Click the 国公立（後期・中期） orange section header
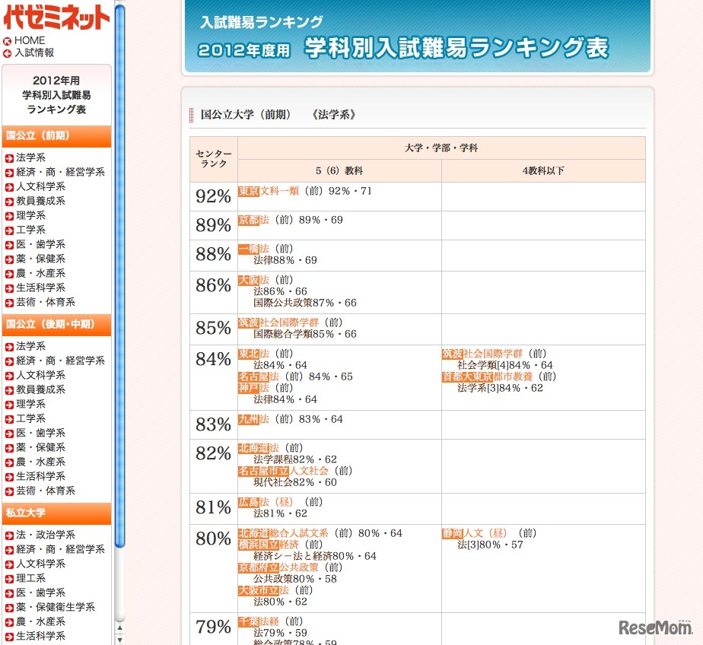 coord(56,325)
